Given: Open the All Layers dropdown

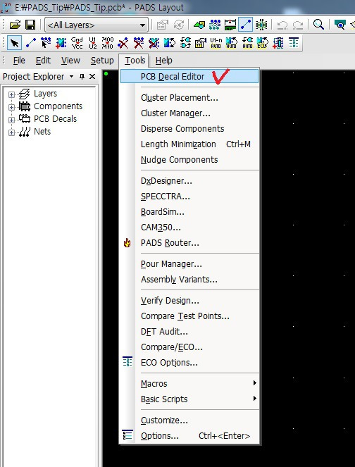Looking at the screenshot, I should 96,25.
